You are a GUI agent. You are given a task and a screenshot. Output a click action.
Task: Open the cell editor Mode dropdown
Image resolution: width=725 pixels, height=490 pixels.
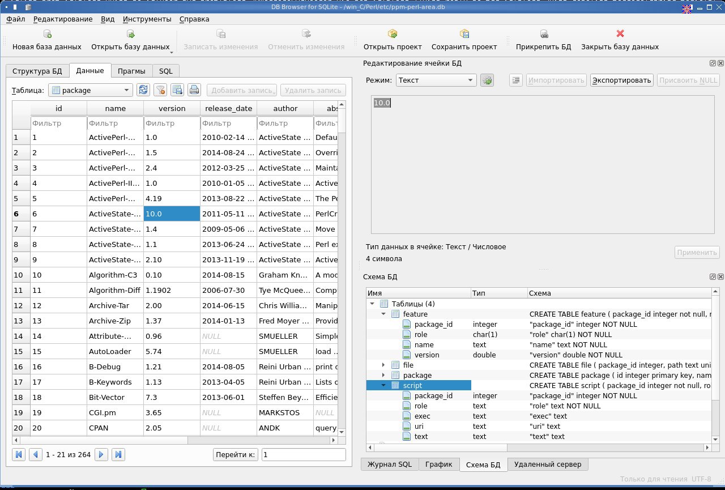click(436, 80)
